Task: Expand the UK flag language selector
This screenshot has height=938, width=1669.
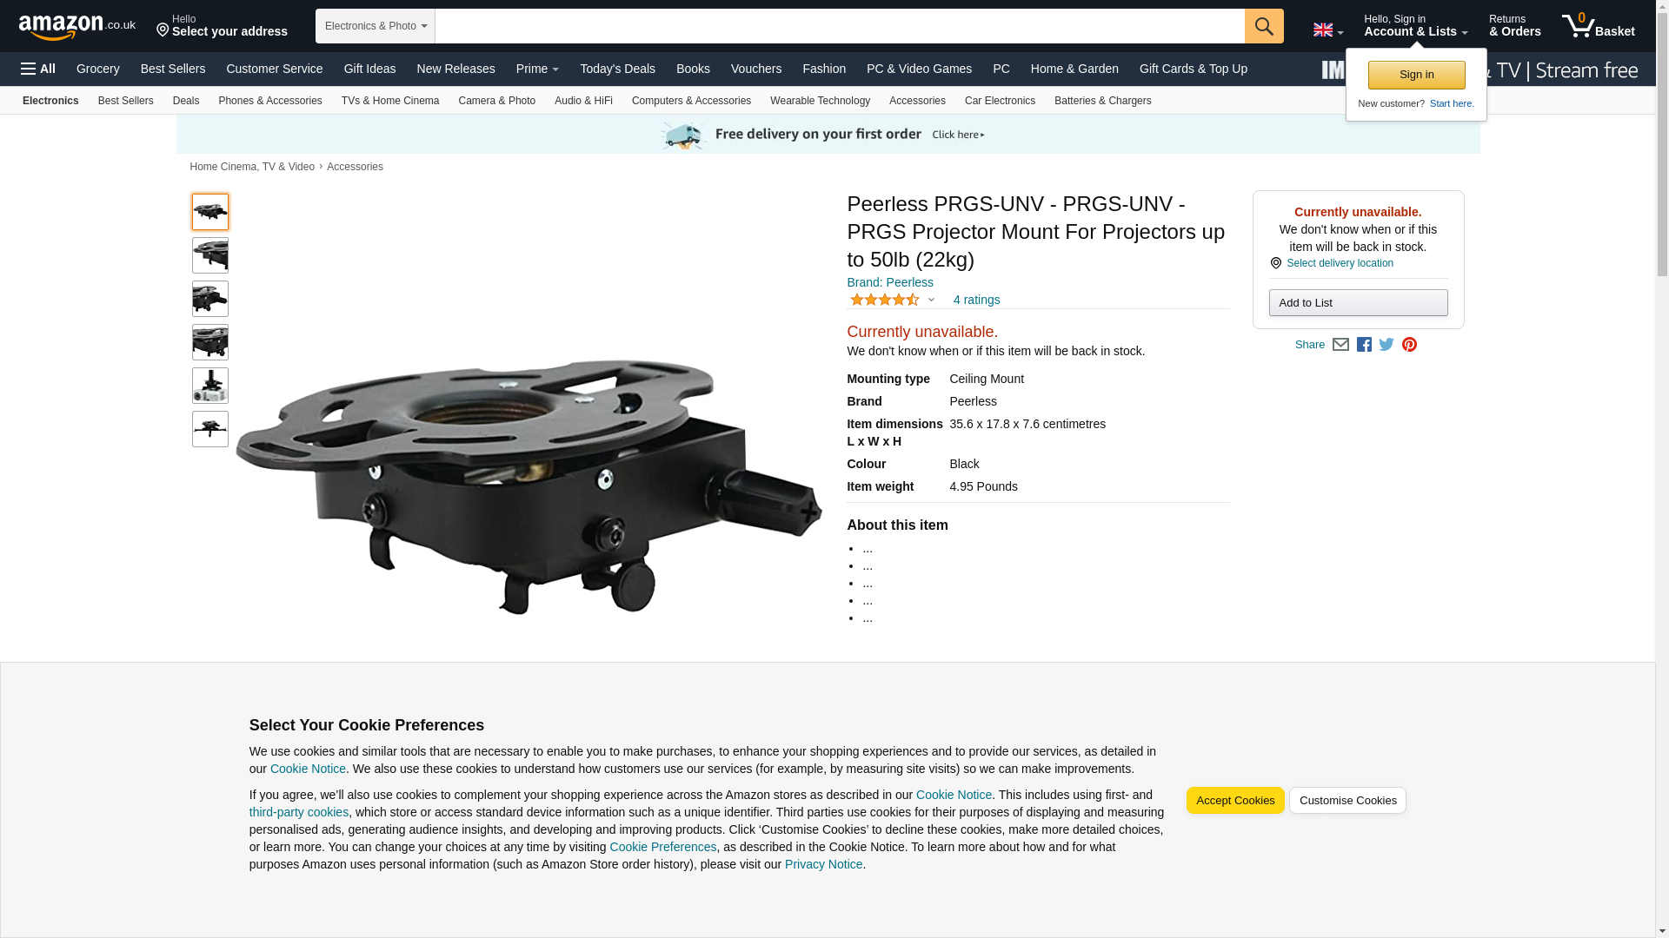Action: point(1327,30)
